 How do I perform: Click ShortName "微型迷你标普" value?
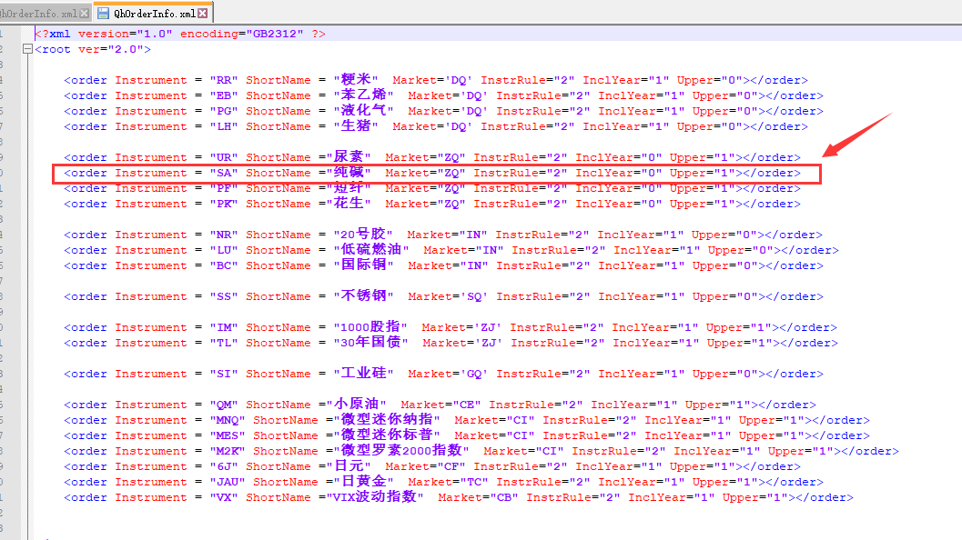coord(387,435)
